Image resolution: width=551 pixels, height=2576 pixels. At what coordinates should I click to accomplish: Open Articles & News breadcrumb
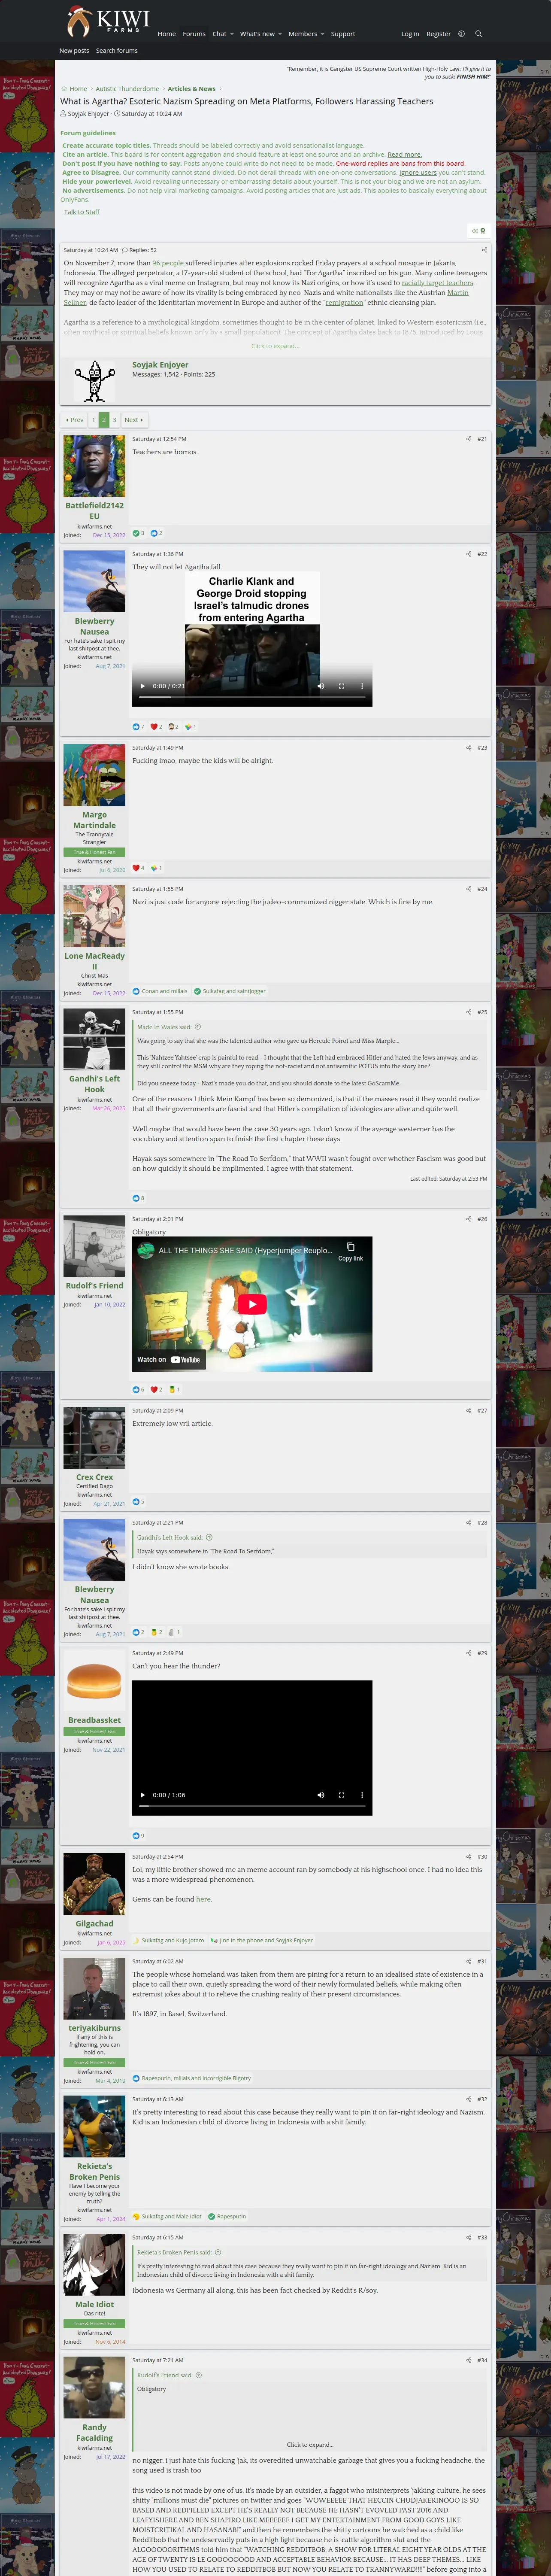coord(191,89)
